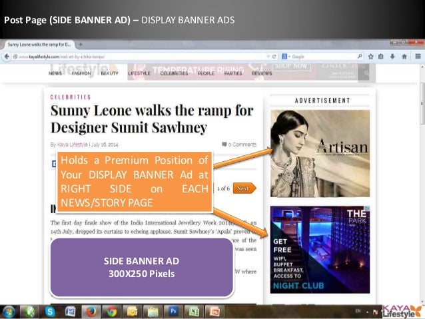Click the Artisan advertisement banner

tap(320, 153)
